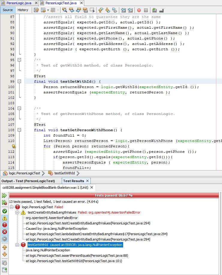Click the Back navigation toolbar icon
This screenshot has height=275, width=222.
(43, 10)
